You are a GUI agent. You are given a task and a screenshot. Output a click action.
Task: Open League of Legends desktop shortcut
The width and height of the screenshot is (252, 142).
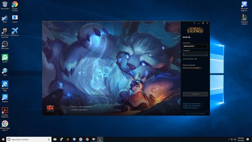[244, 19]
